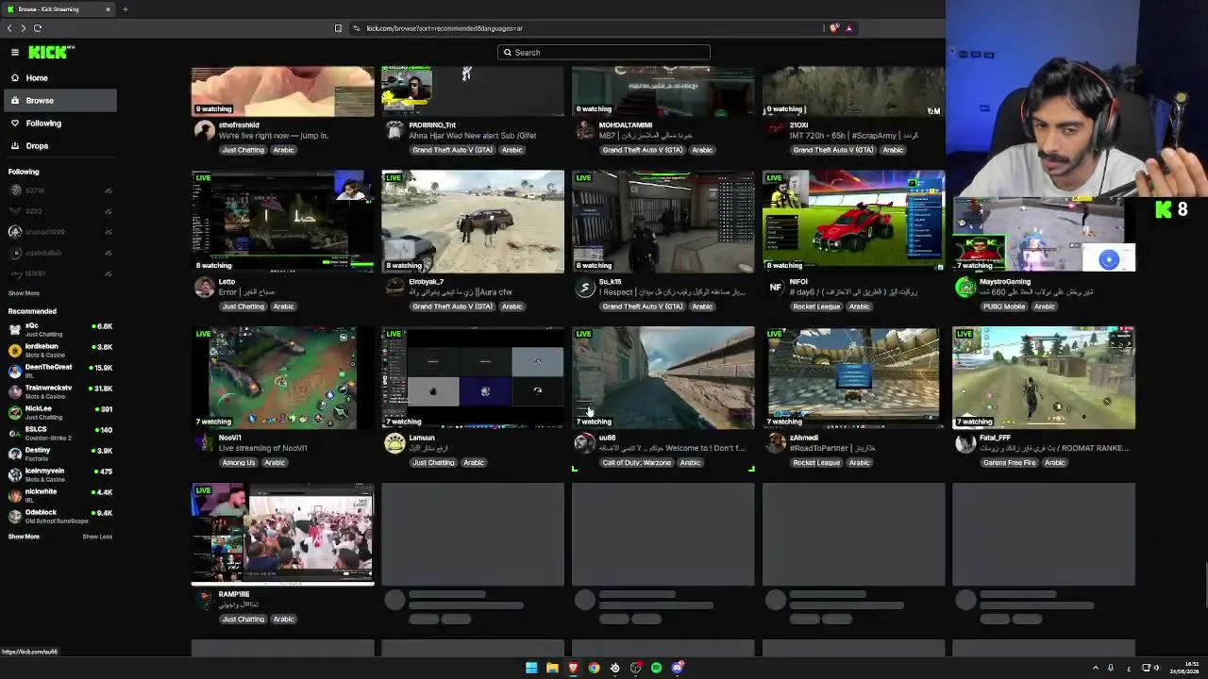Screen dimensions: 1208x679
Task: Open followed channel shahad1999
Action: (x=59, y=232)
